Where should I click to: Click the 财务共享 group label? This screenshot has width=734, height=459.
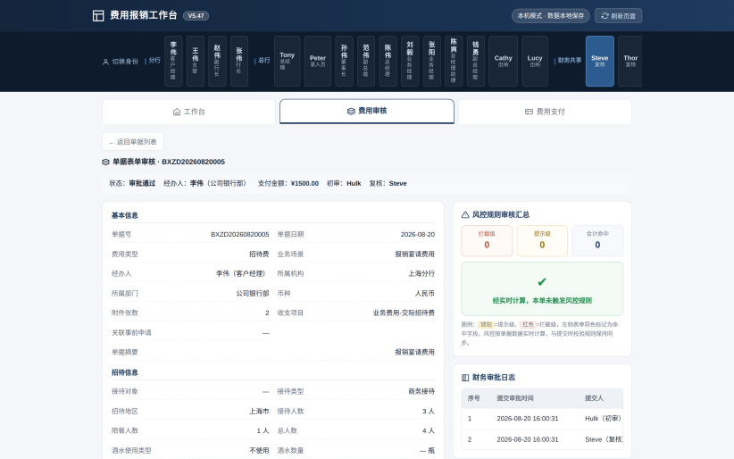tap(569, 61)
